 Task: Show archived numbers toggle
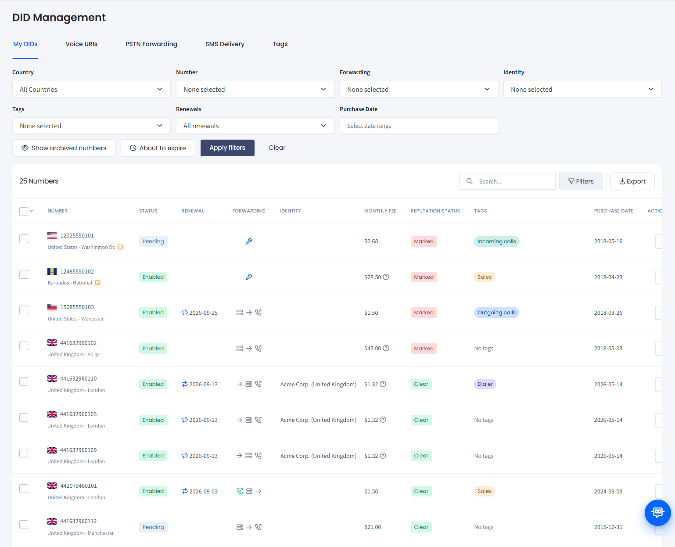tap(64, 148)
